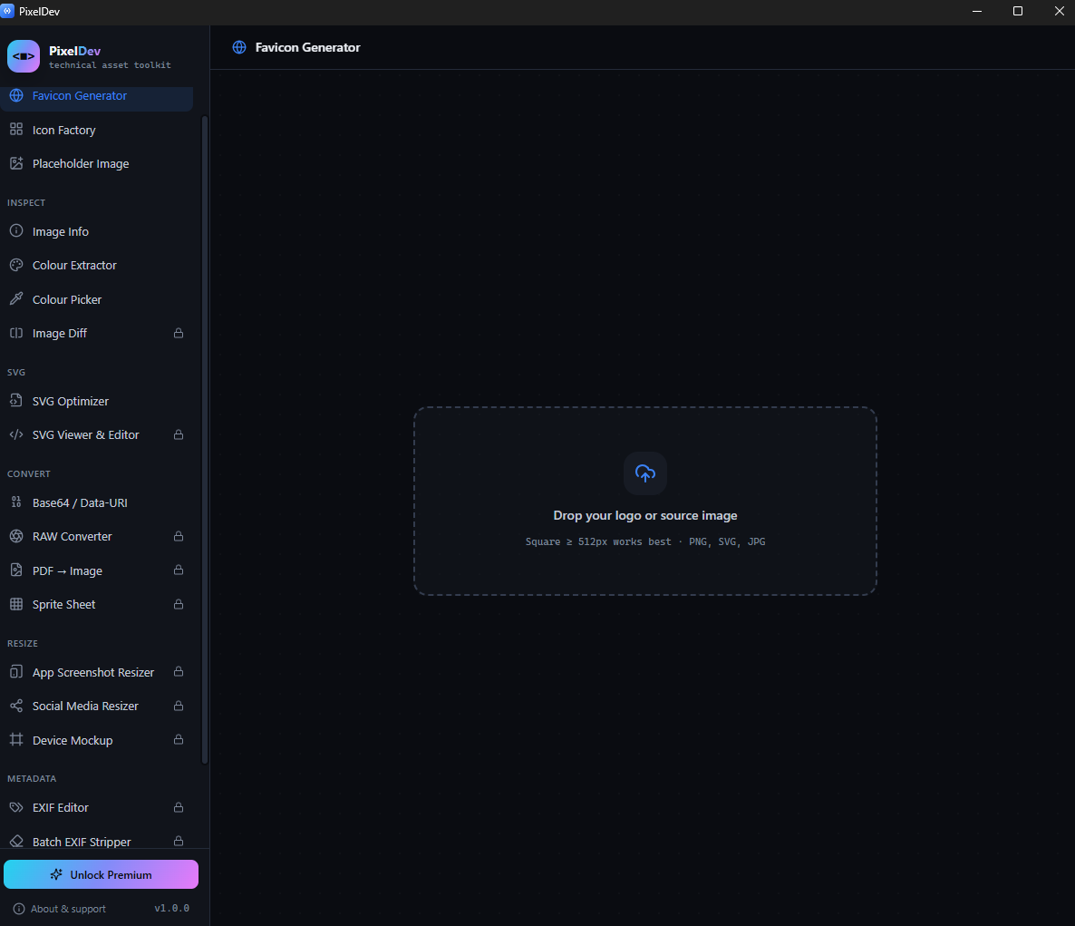Click the info icon beside About & support
This screenshot has height=926, width=1075.
[19, 909]
